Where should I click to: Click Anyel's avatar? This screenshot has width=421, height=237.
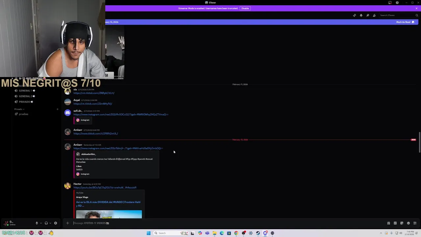pos(67,102)
